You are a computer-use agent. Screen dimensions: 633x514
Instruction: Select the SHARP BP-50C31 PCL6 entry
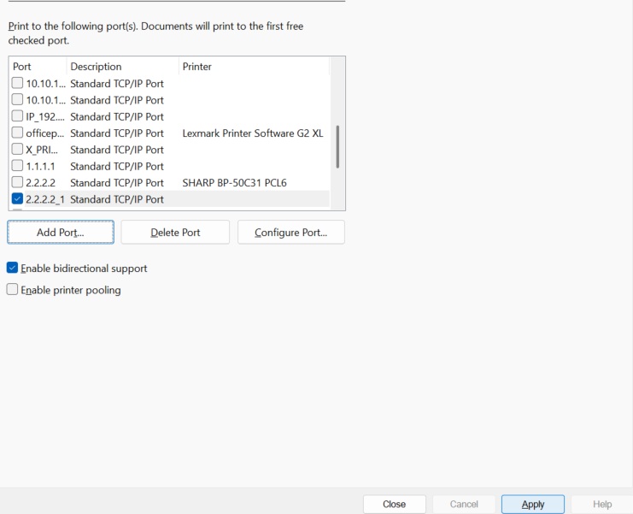click(x=234, y=182)
